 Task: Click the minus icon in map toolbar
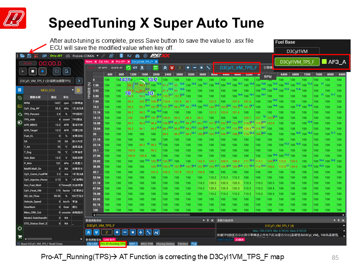pyautogui.click(x=195, y=68)
